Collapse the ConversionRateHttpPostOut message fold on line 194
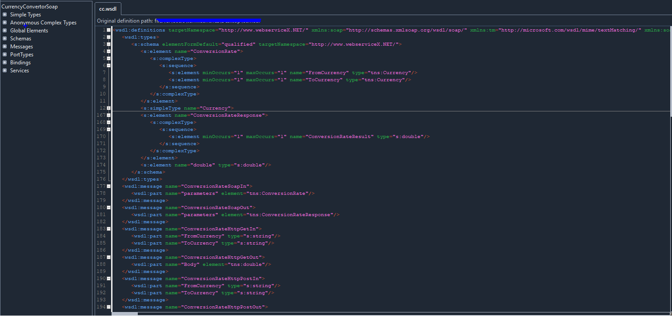Image resolution: width=672 pixels, height=316 pixels. [108, 307]
